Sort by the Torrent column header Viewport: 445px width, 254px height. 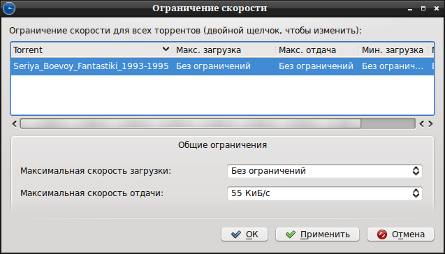[x=92, y=50]
